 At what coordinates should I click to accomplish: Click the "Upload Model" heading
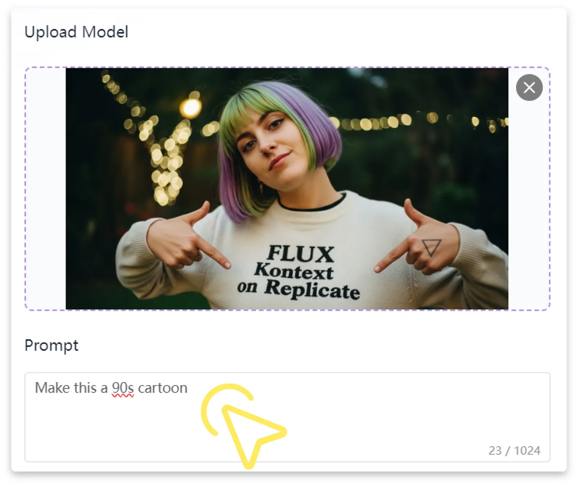76,32
